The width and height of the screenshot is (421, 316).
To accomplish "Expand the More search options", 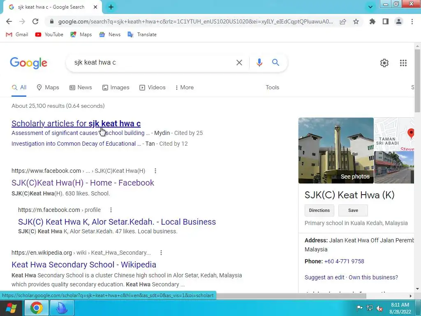I will pyautogui.click(x=184, y=88).
